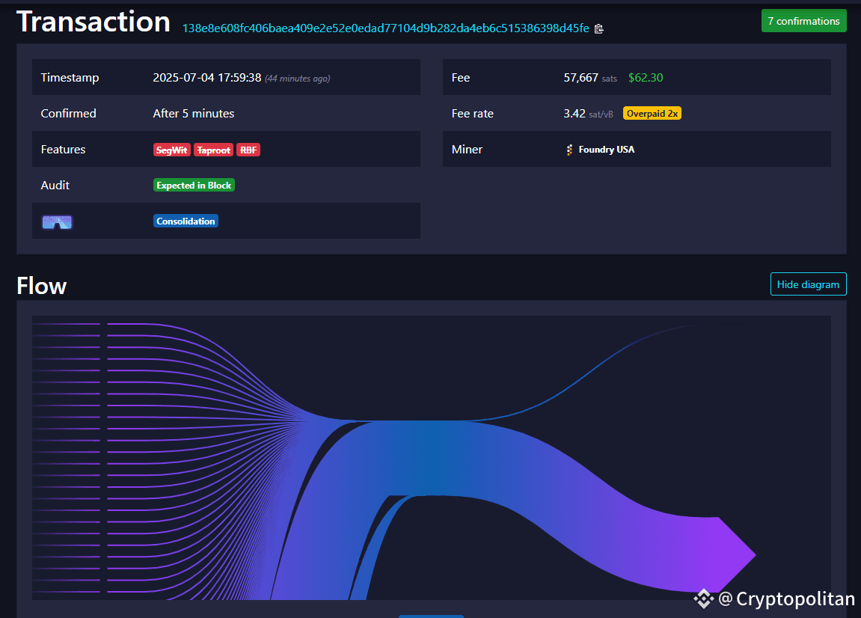Open the SegWit feature badge
This screenshot has width=861, height=618.
coord(171,150)
